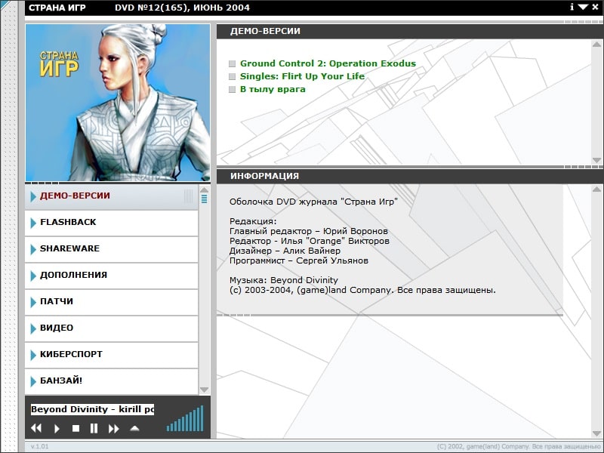Click the blue arrow beside КИБЕРСПОРТ
The width and height of the screenshot is (604, 453).
pyautogui.click(x=33, y=355)
